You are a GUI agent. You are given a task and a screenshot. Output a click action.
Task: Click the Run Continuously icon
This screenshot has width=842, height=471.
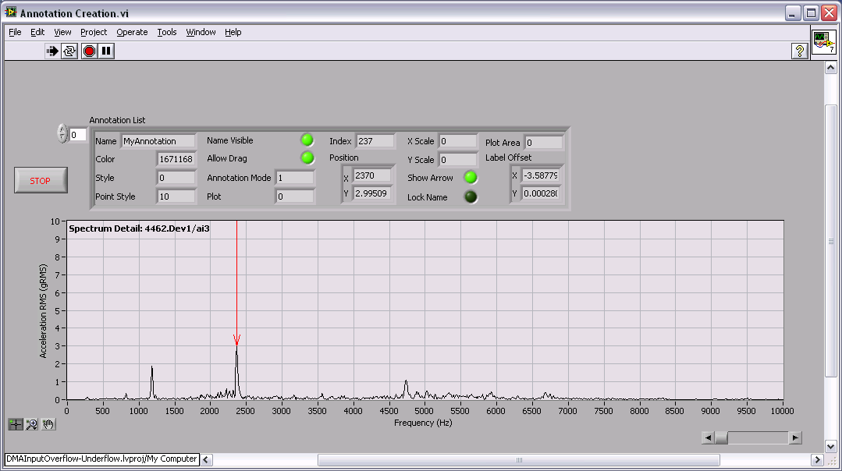coord(70,51)
